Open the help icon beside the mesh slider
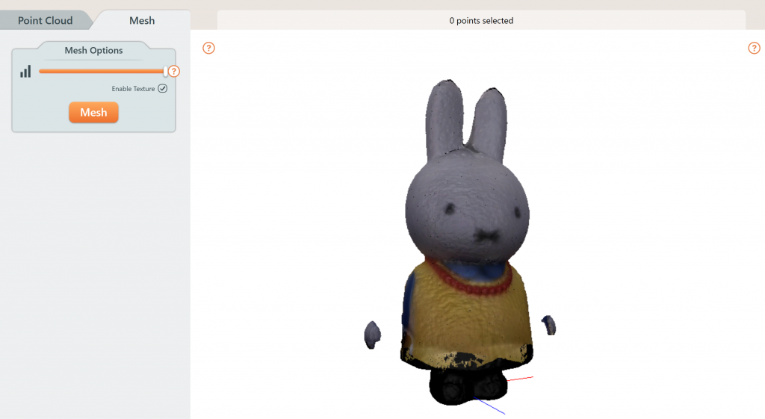765x419 pixels. 174,72
